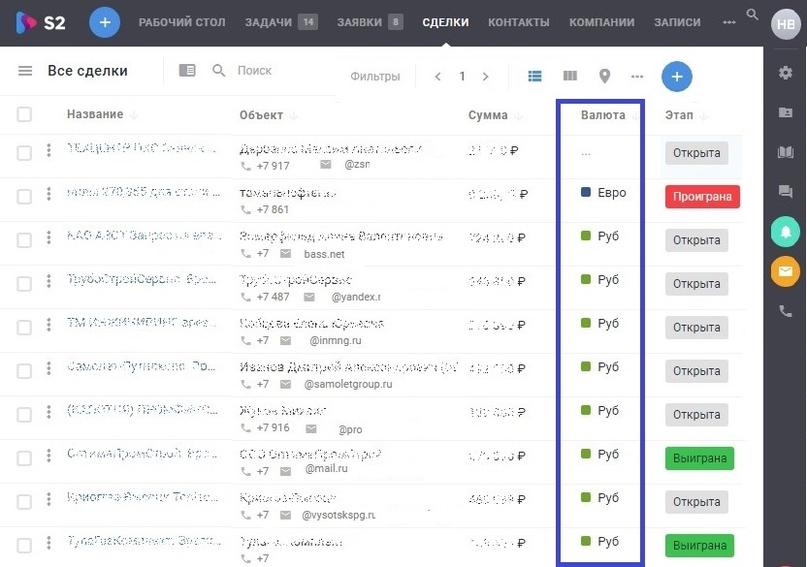Image resolution: width=807 pixels, height=567 pixels.
Task: Go to the Задачи tab
Action: coord(269,22)
